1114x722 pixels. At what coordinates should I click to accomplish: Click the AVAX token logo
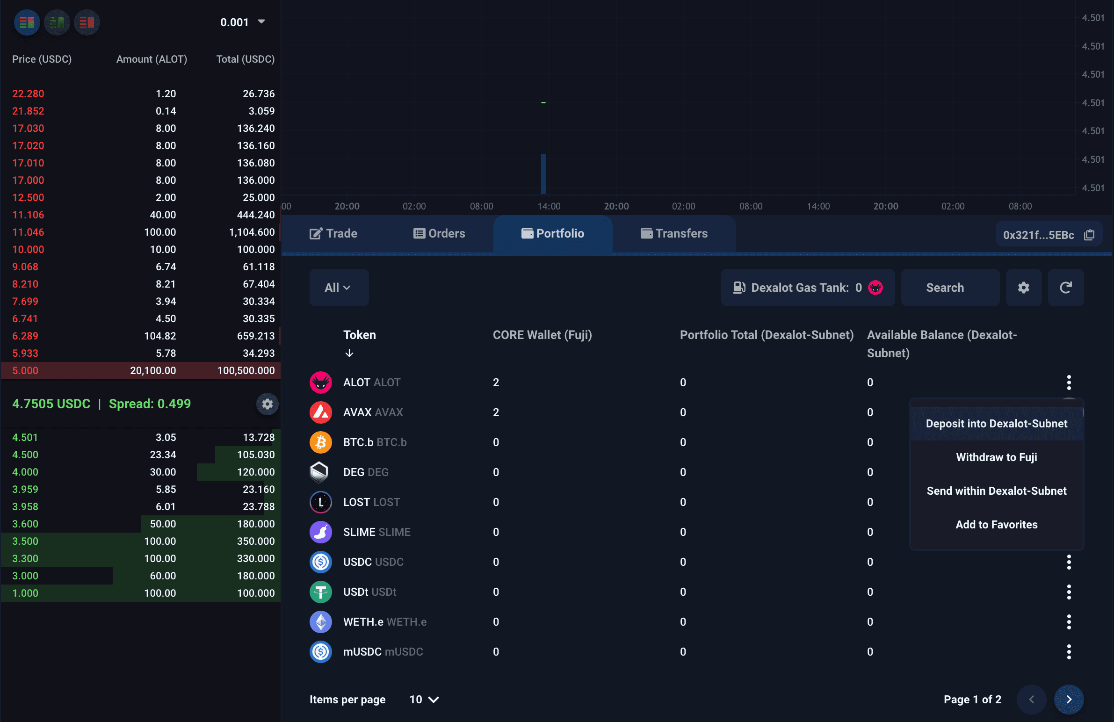tap(321, 412)
